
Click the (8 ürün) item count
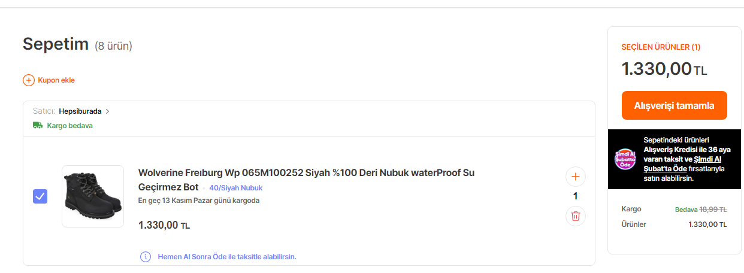[x=113, y=45]
